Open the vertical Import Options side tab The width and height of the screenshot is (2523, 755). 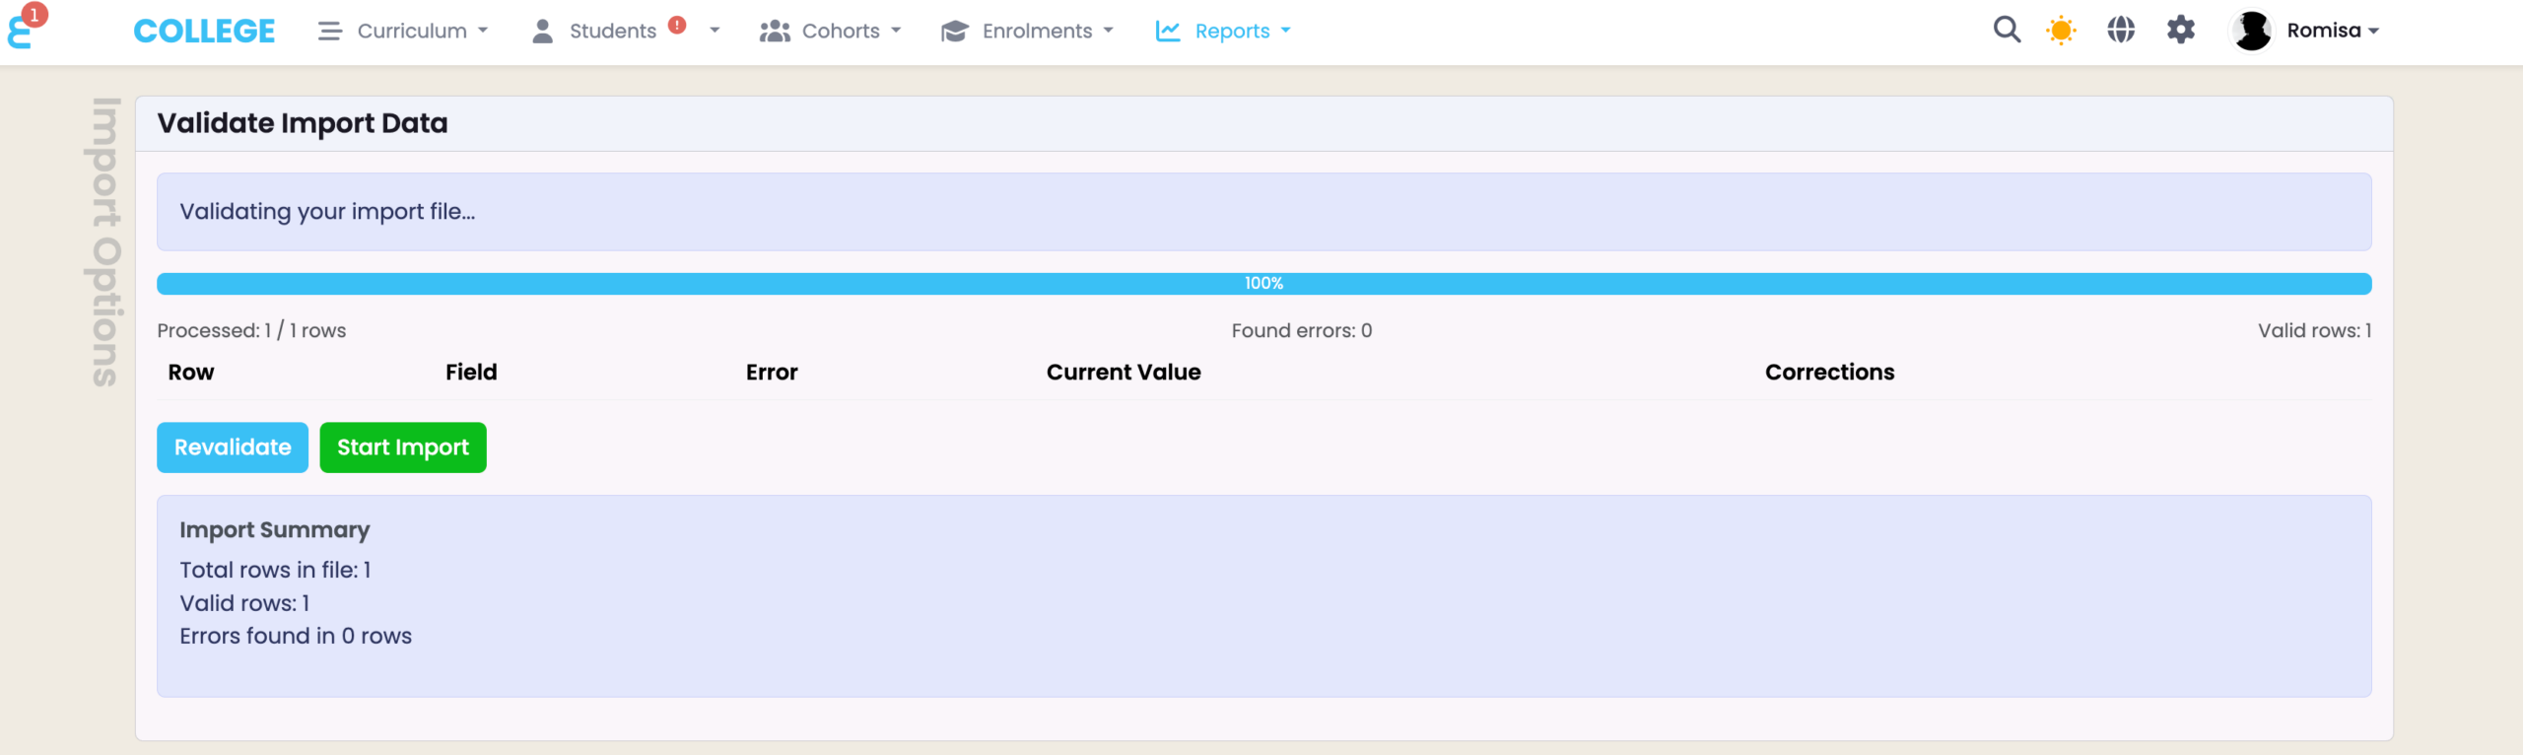tap(106, 241)
